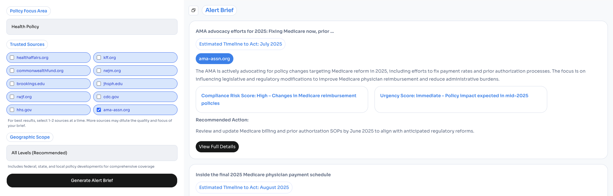Click Estimated Timeline to Act August 2025
Viewport: 613px width, 196px height.
[244, 187]
